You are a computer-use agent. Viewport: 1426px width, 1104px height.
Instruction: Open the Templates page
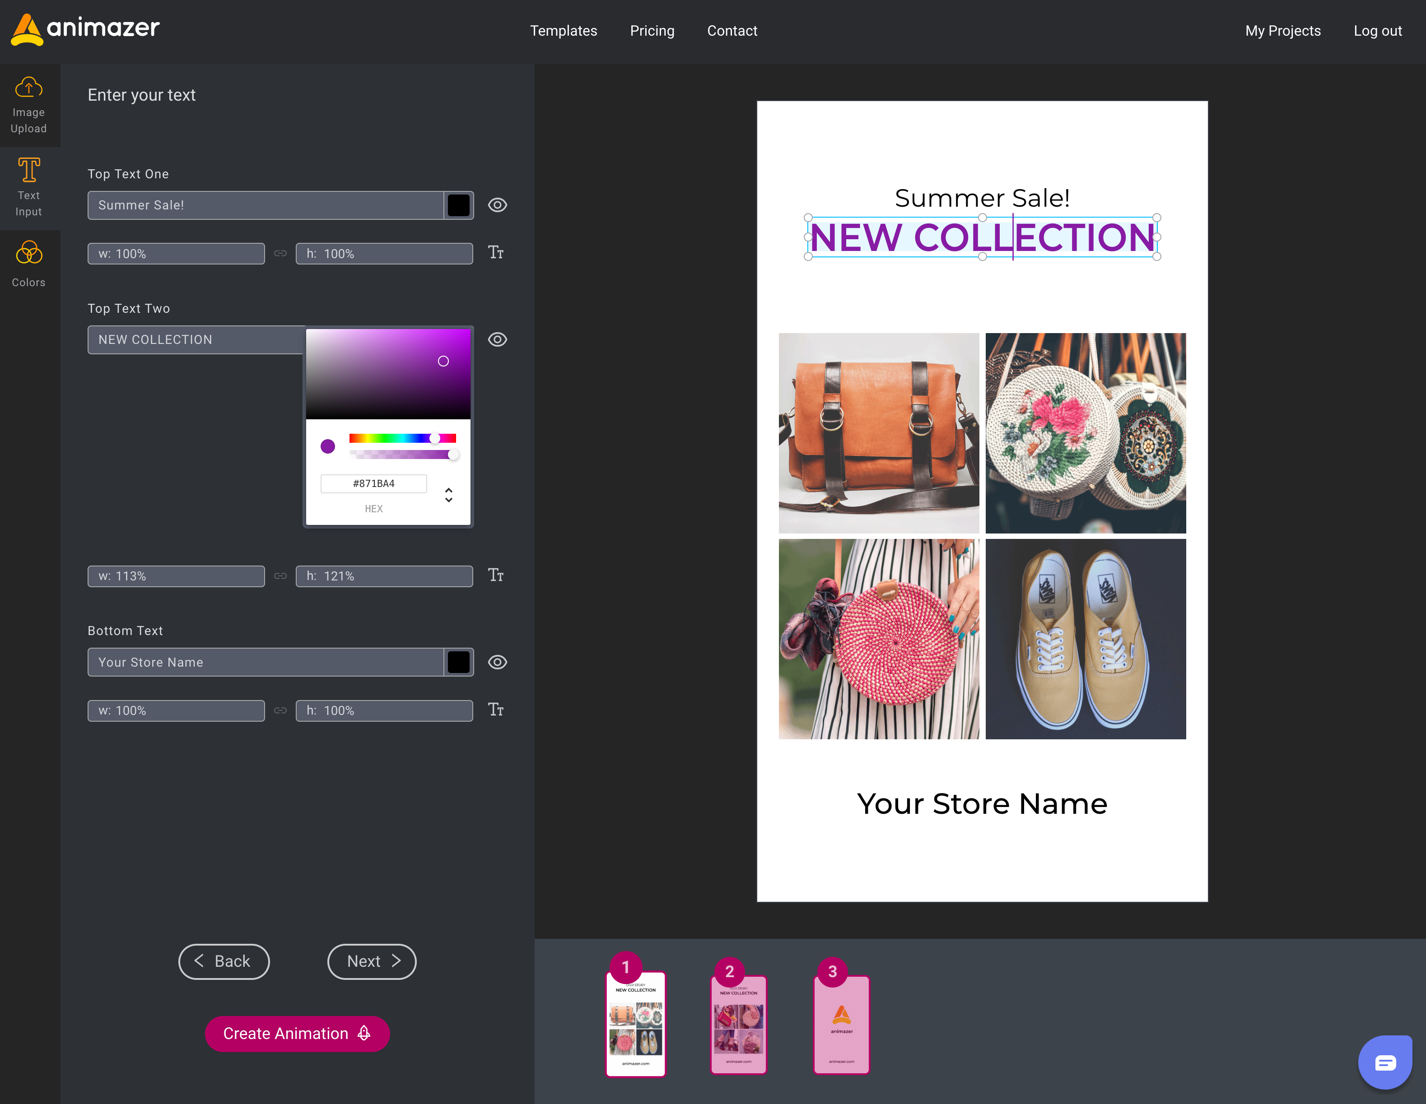tap(564, 31)
